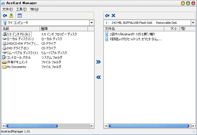The image size is (197, 135).
Task: Open the BUFFALUSB Flash Disk dropdown
Action: pos(193,23)
